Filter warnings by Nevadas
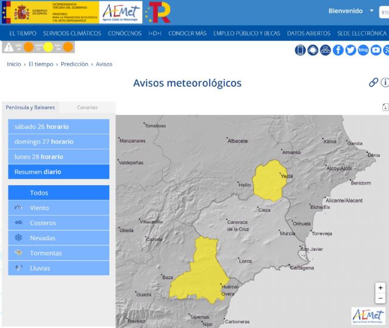The width and height of the screenshot is (389, 328). point(58,238)
